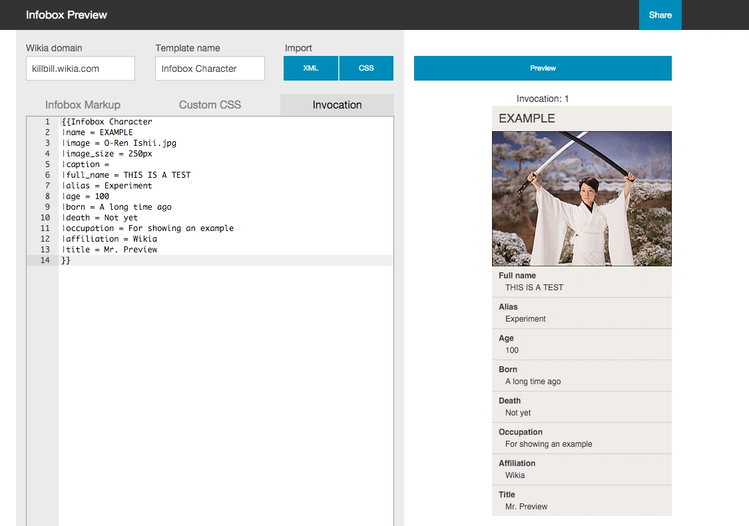Select the Invocation tab
The width and height of the screenshot is (749, 526).
pos(337,105)
